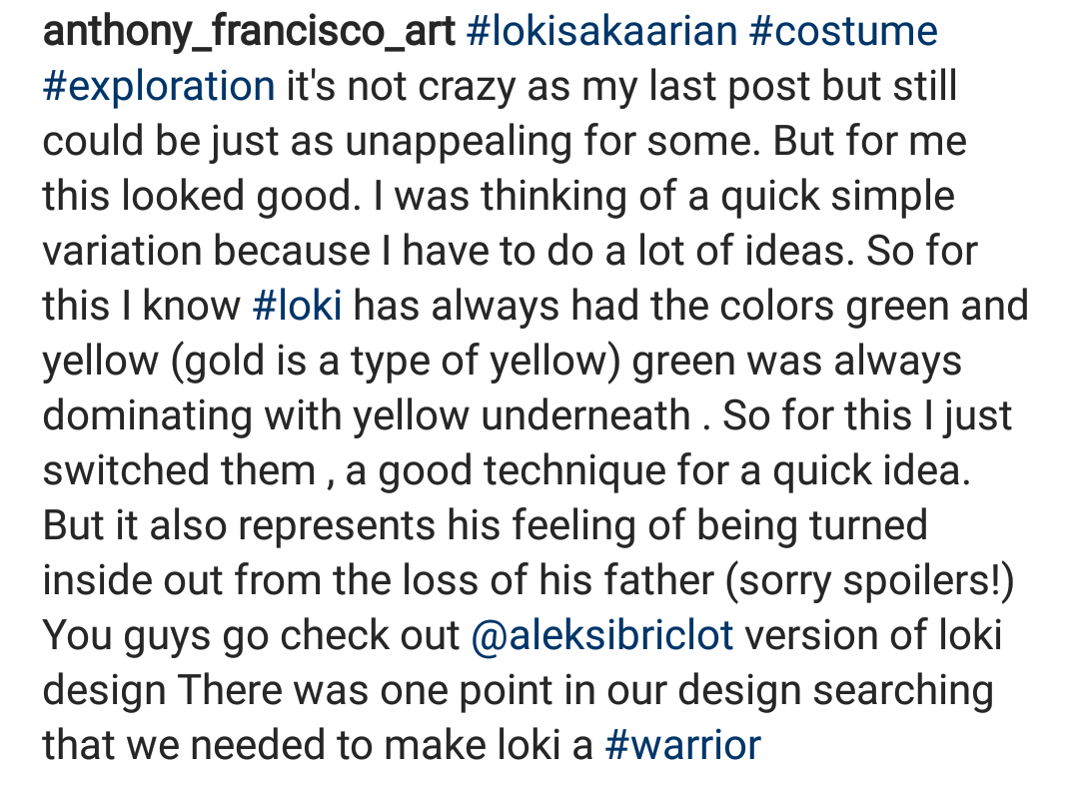The image size is (1079, 788).
Task: Click the phrase "(sorry spoilers!)"
Action: tap(870, 580)
